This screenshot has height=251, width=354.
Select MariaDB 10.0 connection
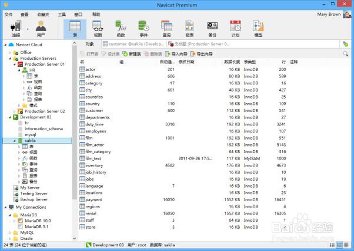tap(38, 221)
